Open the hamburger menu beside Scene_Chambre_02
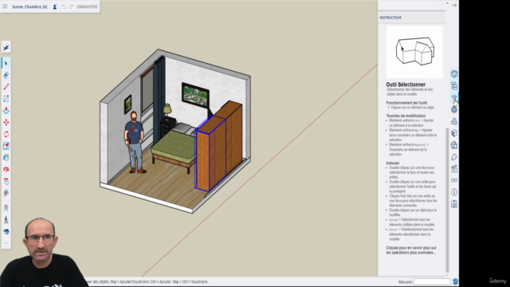Image resolution: width=510 pixels, height=287 pixels. coord(5,6)
